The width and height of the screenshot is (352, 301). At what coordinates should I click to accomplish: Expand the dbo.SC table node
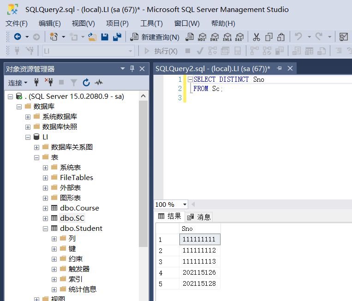click(45, 218)
